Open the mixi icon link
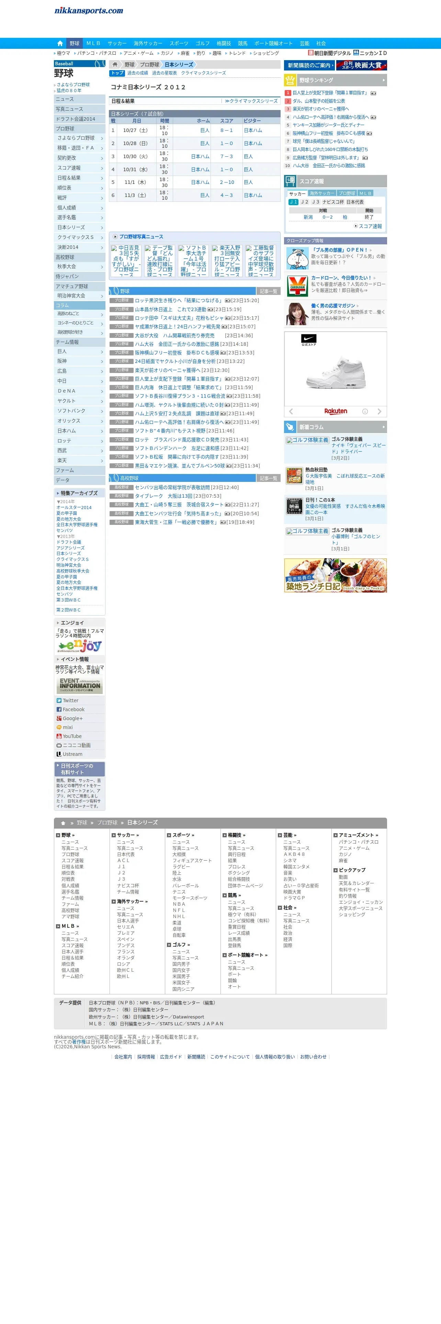This screenshot has height=1324, width=441. point(59,727)
